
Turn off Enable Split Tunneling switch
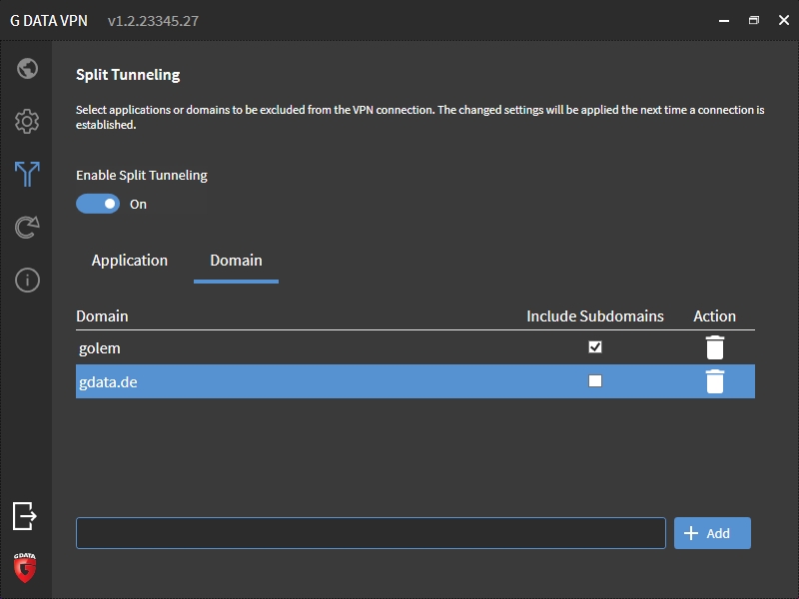98,204
